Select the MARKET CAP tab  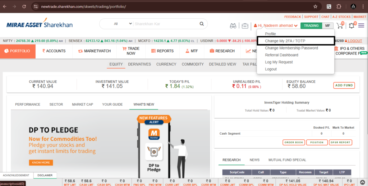click(x=83, y=104)
